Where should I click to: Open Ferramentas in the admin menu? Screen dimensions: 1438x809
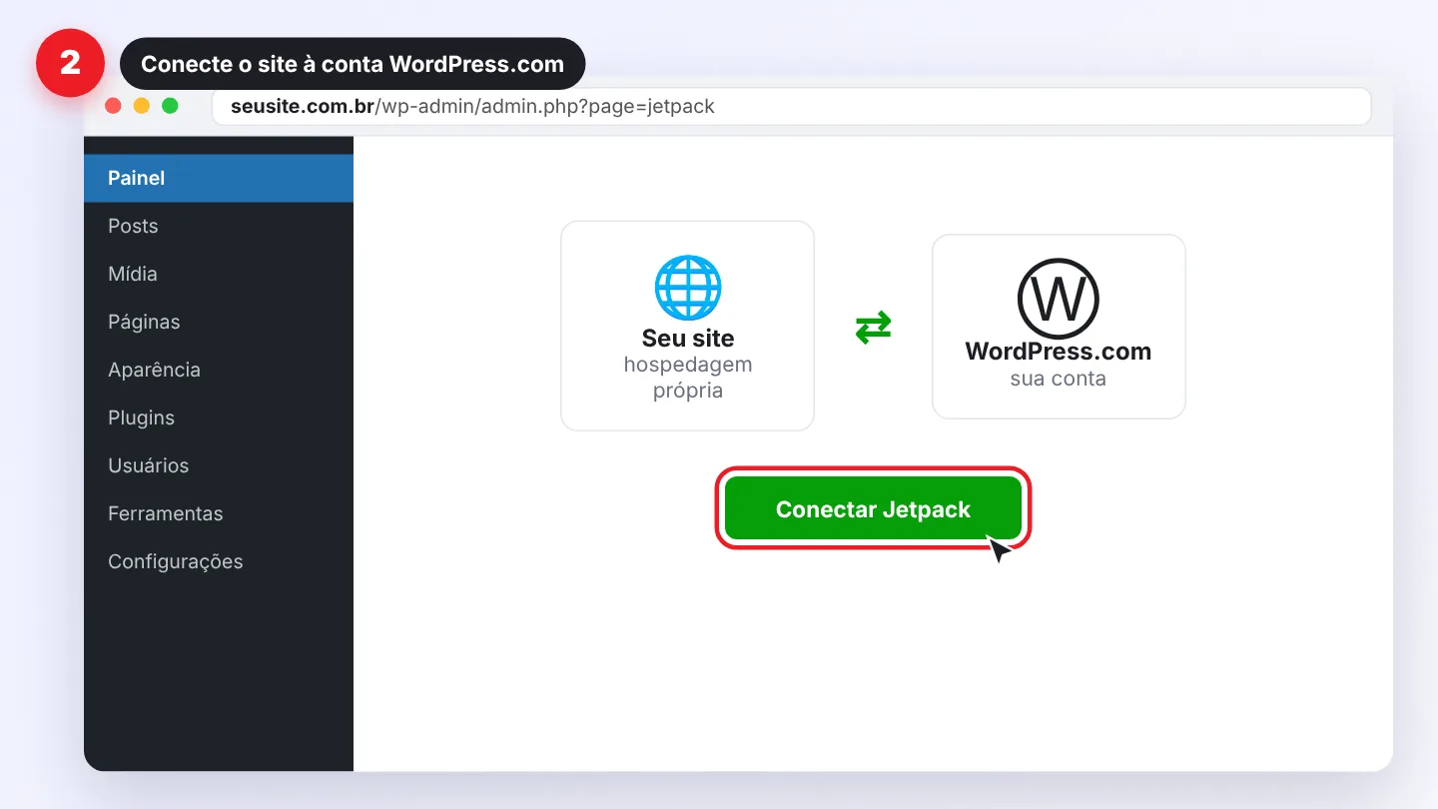click(219, 513)
